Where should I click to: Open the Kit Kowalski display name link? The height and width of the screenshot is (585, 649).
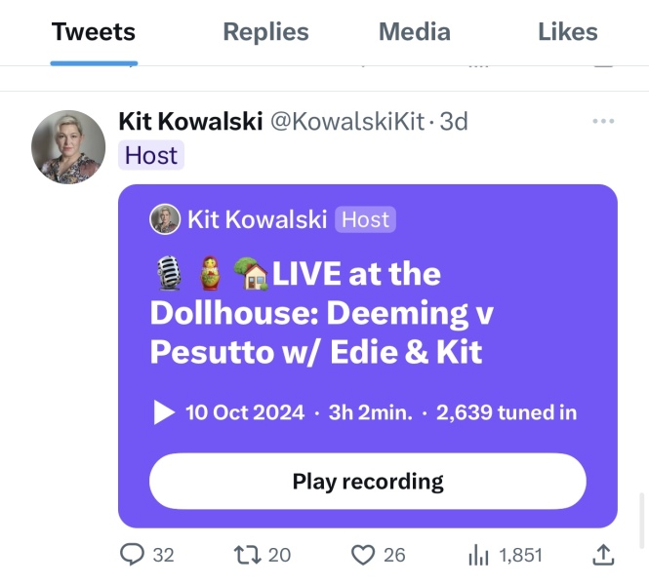[189, 121]
